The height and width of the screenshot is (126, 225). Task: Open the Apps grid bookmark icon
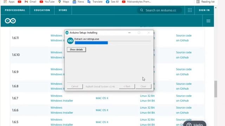coord(5,1)
